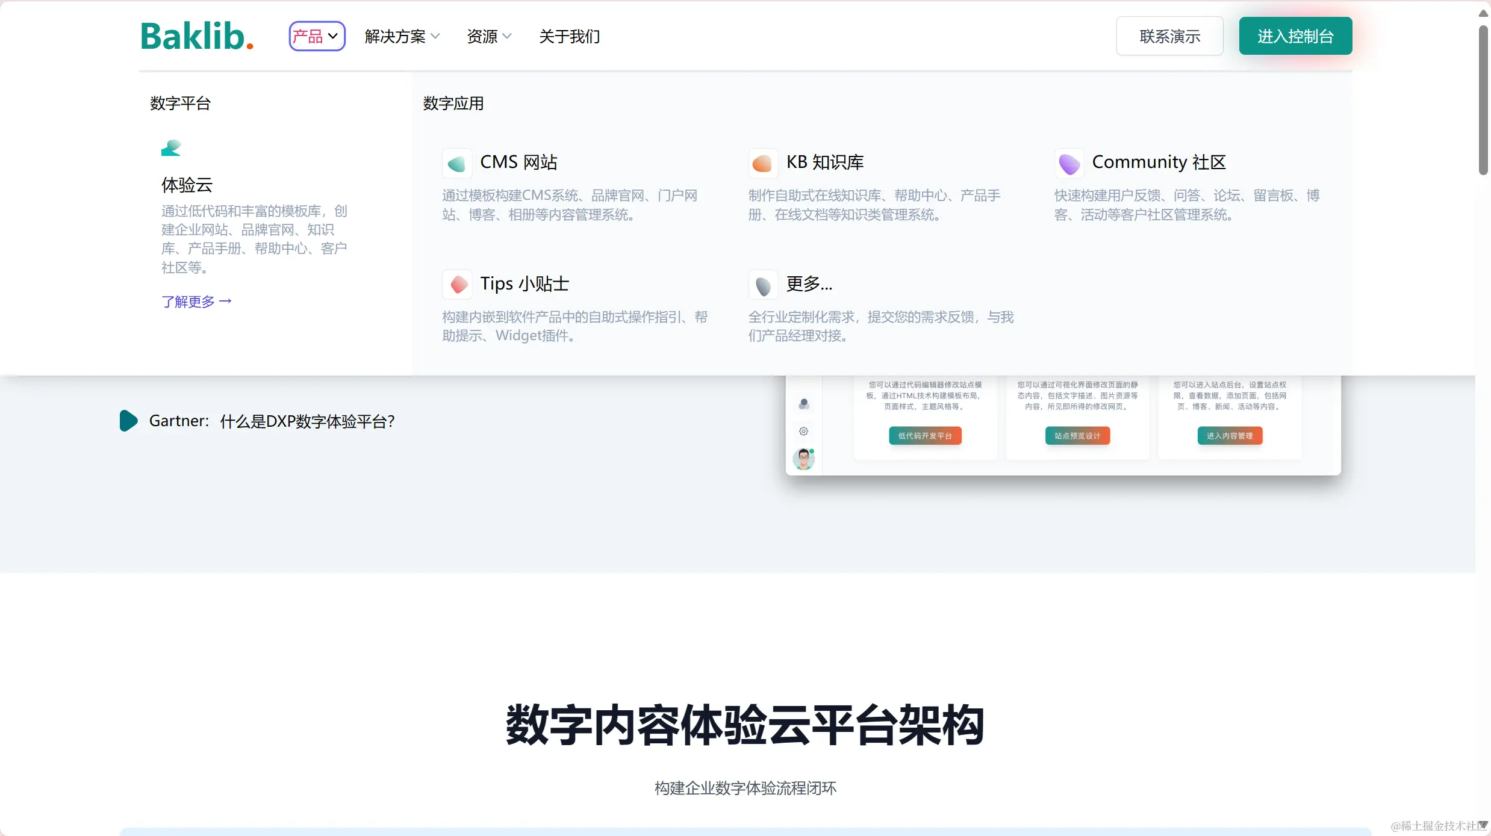Follow the 了解更多 link

pyautogui.click(x=196, y=301)
